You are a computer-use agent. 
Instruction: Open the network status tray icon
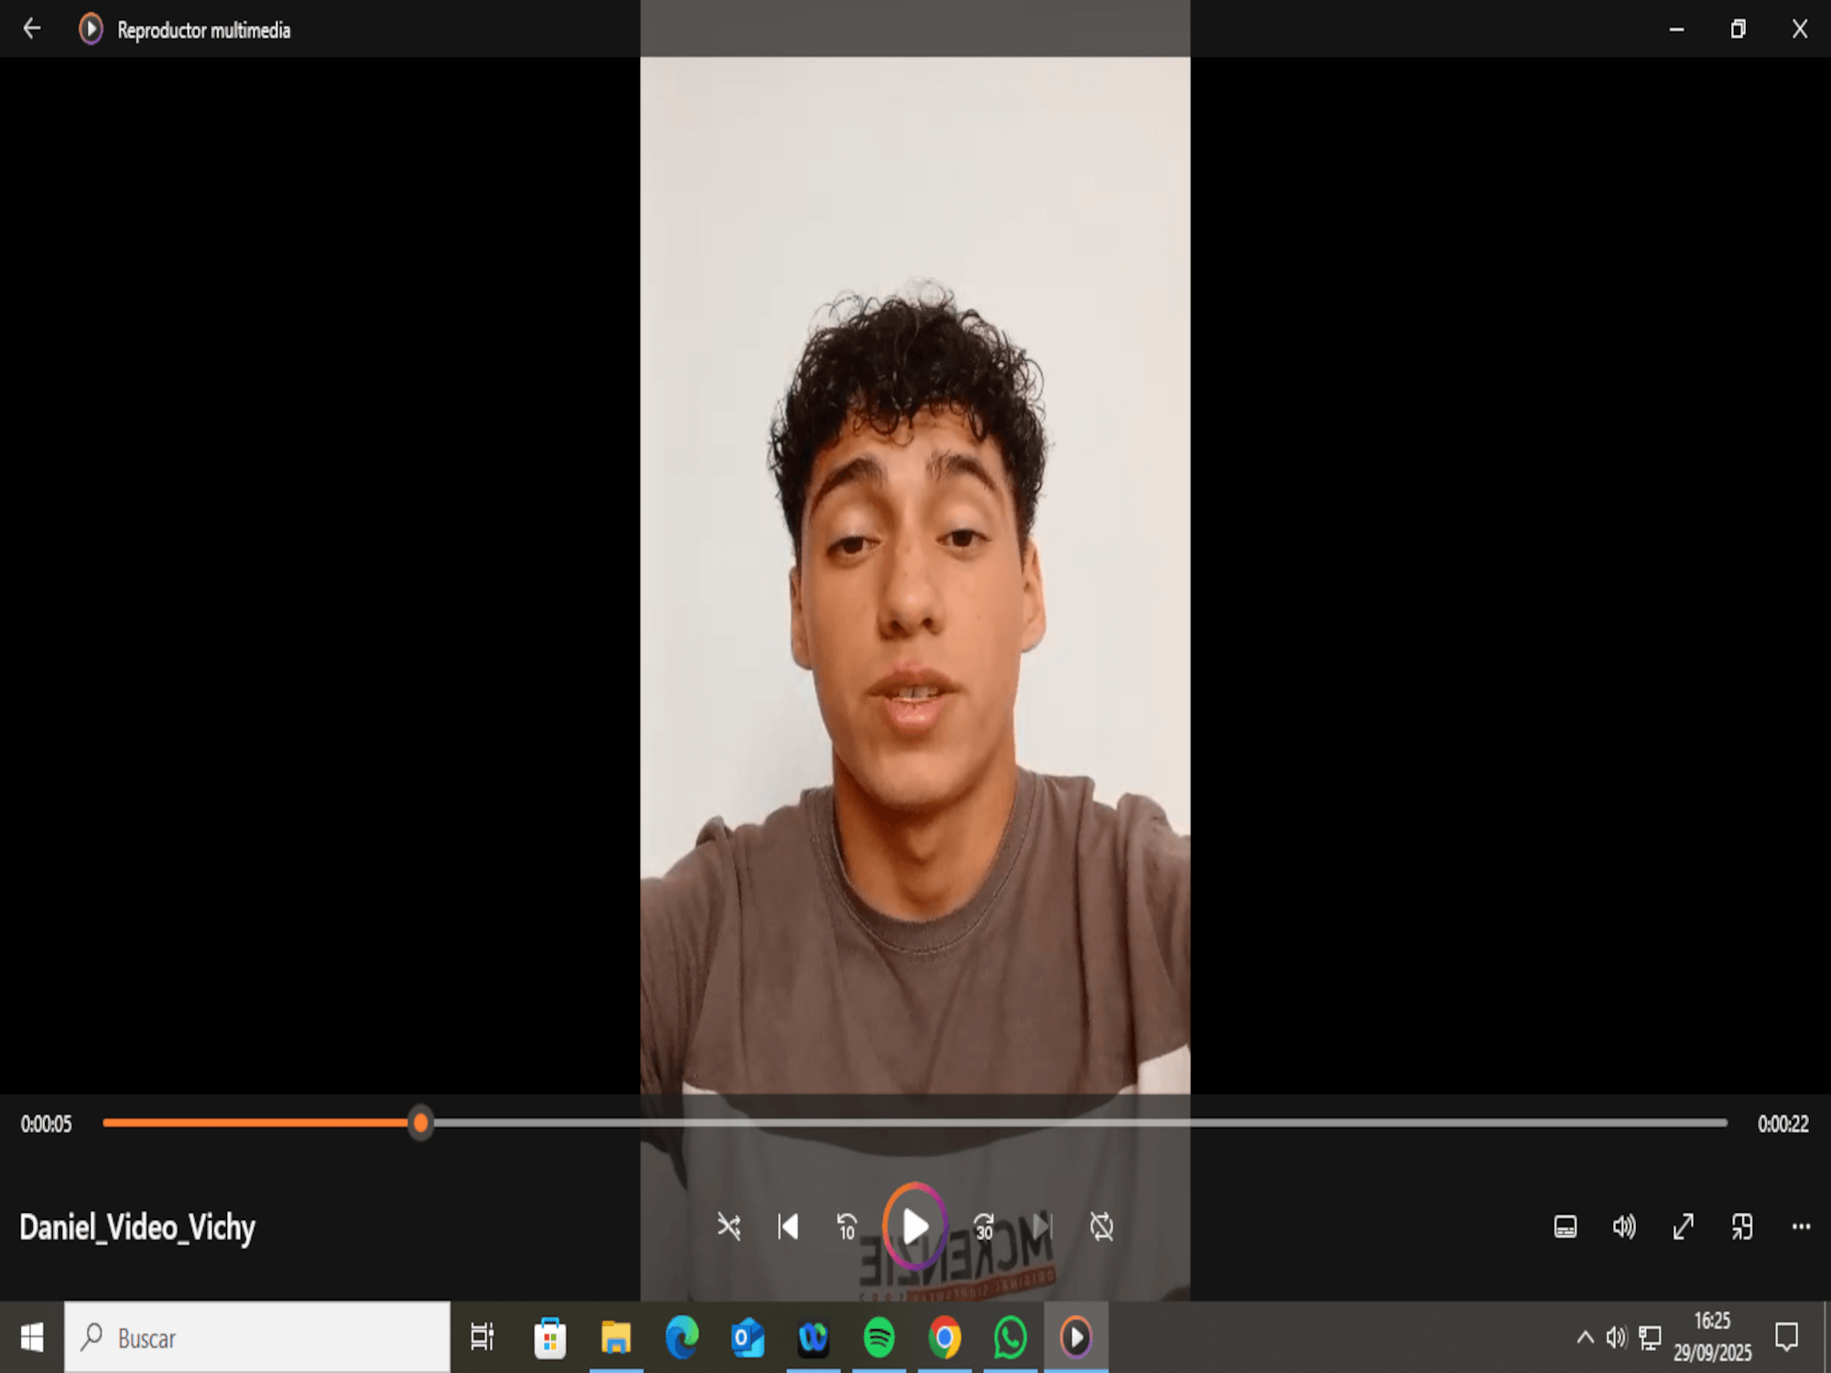point(1650,1337)
